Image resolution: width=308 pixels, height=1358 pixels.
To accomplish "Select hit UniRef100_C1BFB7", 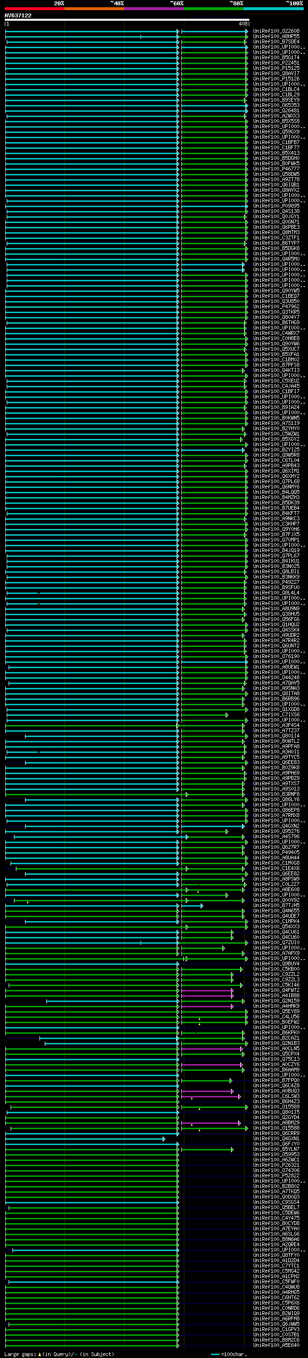I will pyautogui.click(x=276, y=142).
